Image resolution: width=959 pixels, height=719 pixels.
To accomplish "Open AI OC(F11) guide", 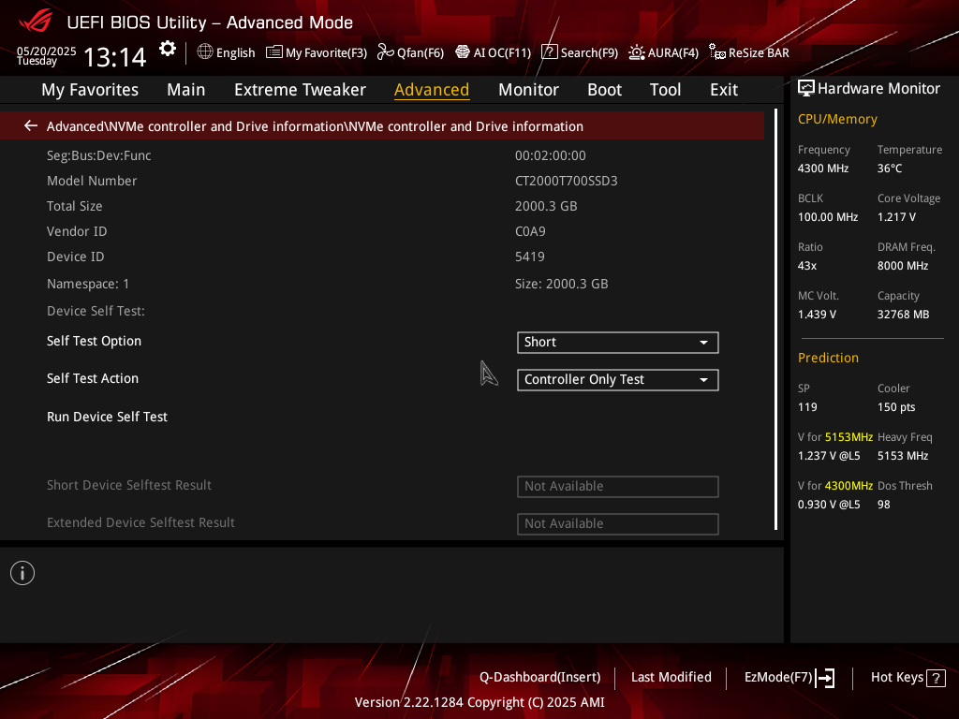I will (493, 52).
